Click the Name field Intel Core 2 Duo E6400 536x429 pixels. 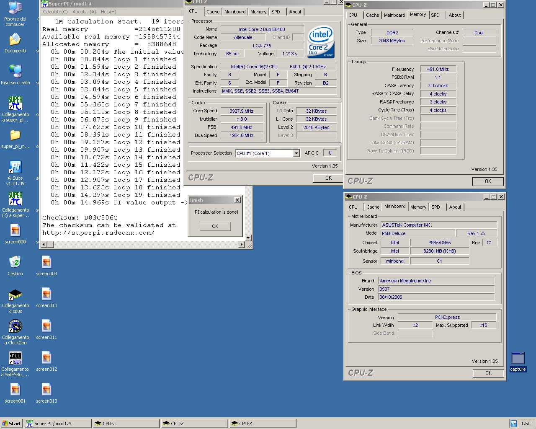(x=262, y=29)
